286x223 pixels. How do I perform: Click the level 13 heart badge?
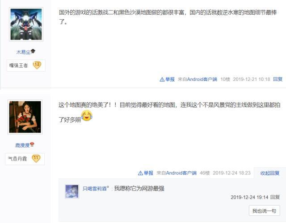(37, 65)
